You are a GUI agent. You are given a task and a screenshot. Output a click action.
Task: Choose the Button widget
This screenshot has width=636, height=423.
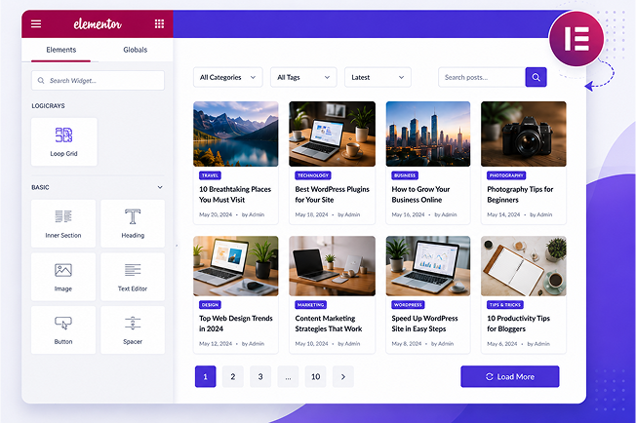tap(63, 329)
